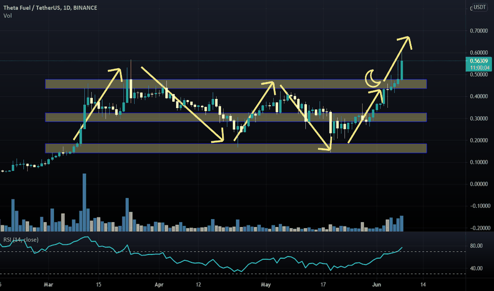This screenshot has width=494, height=291.
Task: Click the 14 date label on time axis
Action: tap(423, 285)
